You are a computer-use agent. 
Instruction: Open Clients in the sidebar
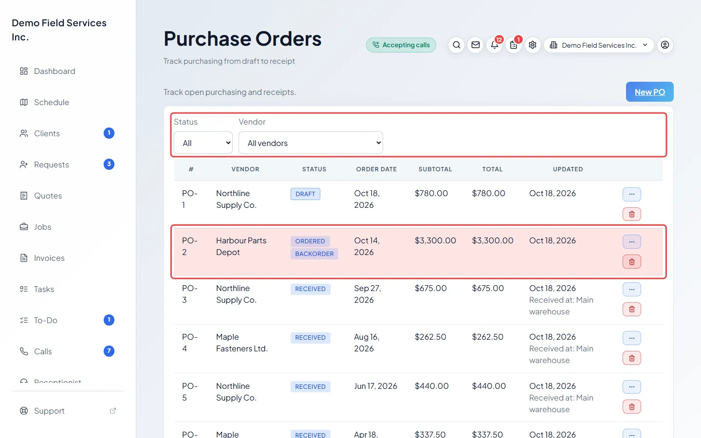click(x=67, y=133)
